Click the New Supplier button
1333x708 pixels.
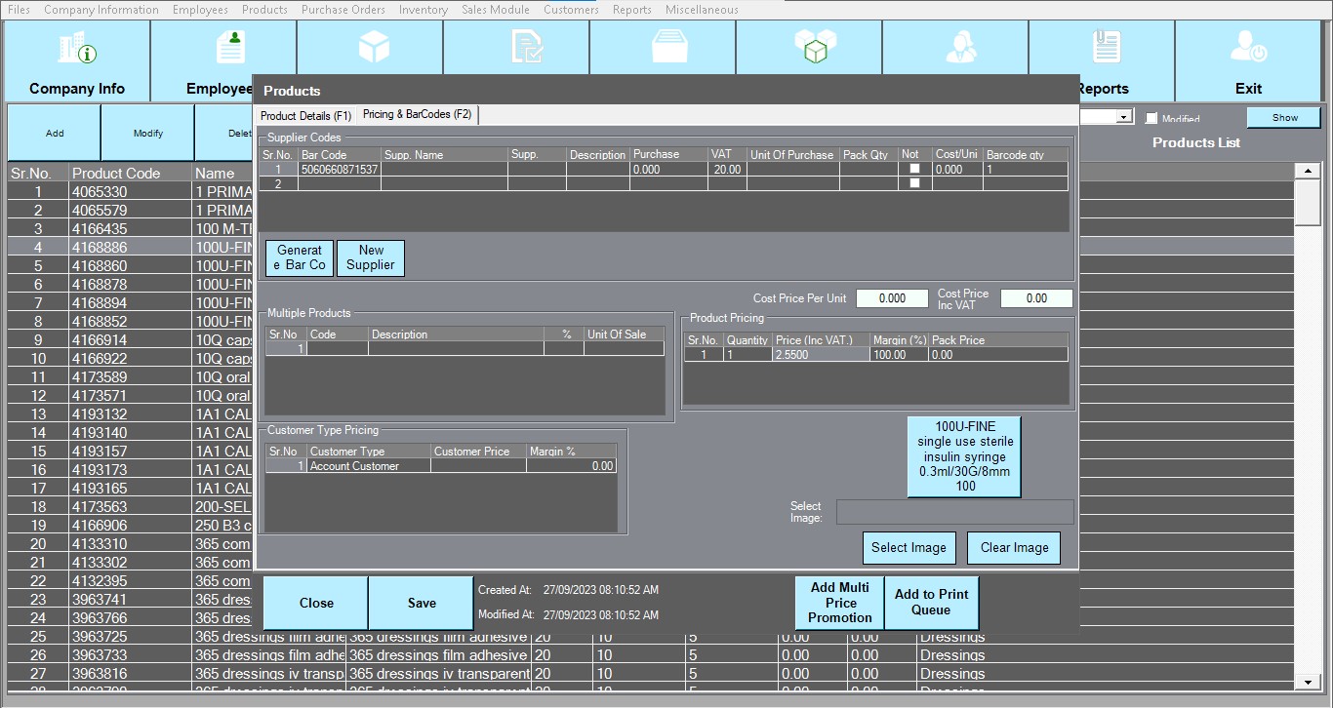[371, 257]
